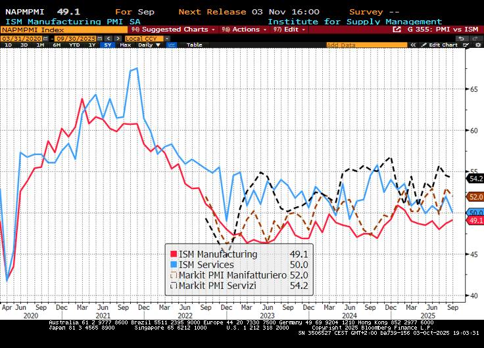
Task: Open chart settings gear icon
Action: (x=477, y=45)
